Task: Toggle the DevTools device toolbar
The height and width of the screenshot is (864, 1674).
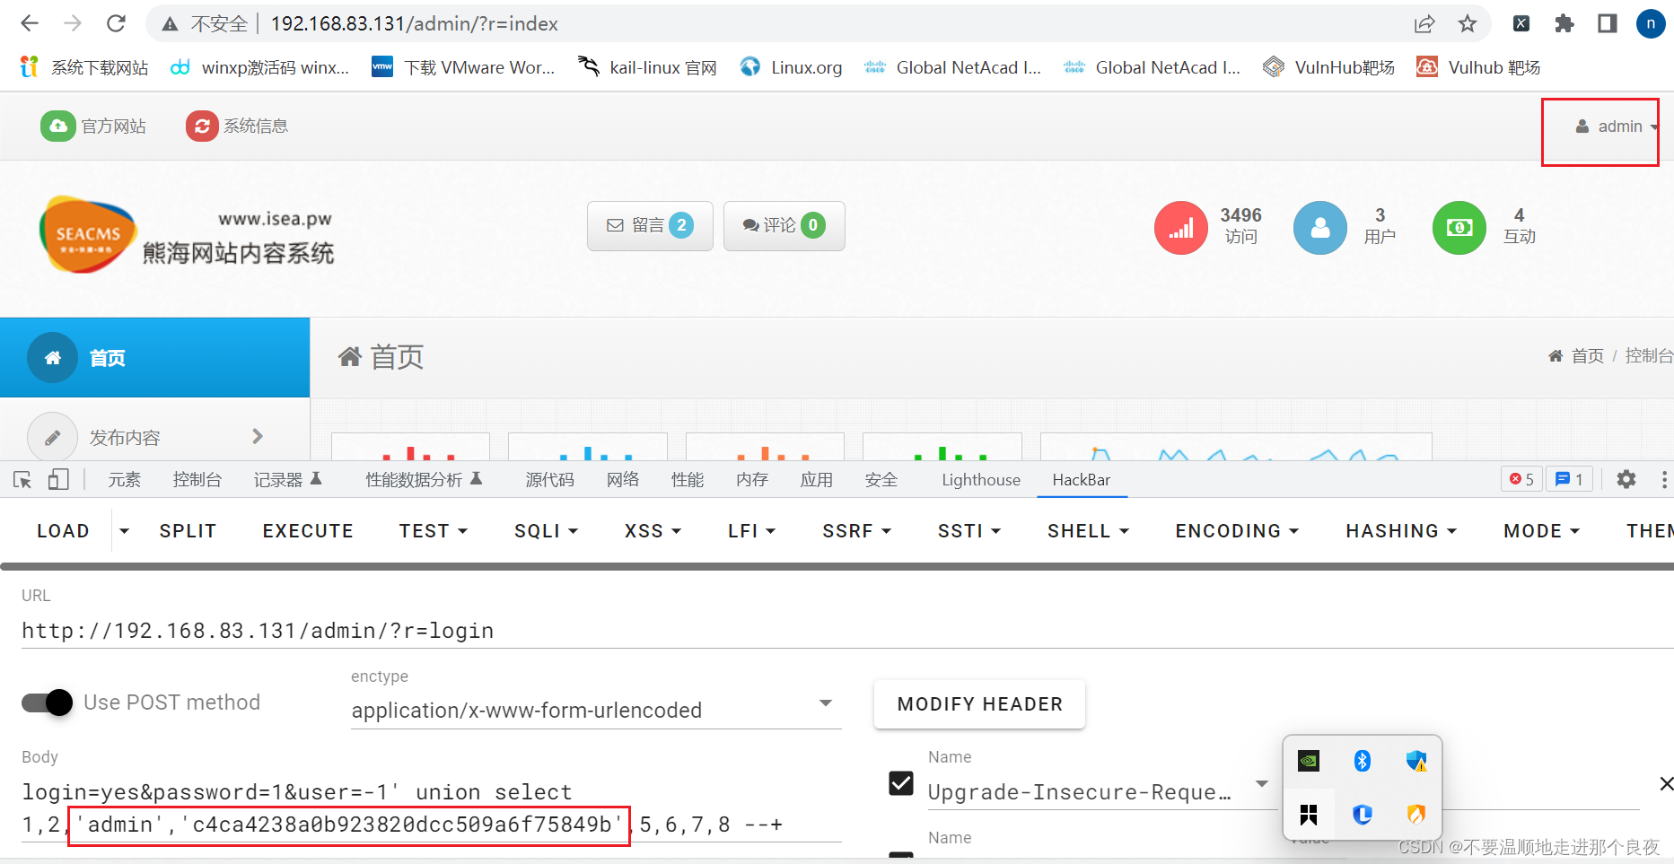Action: (58, 480)
